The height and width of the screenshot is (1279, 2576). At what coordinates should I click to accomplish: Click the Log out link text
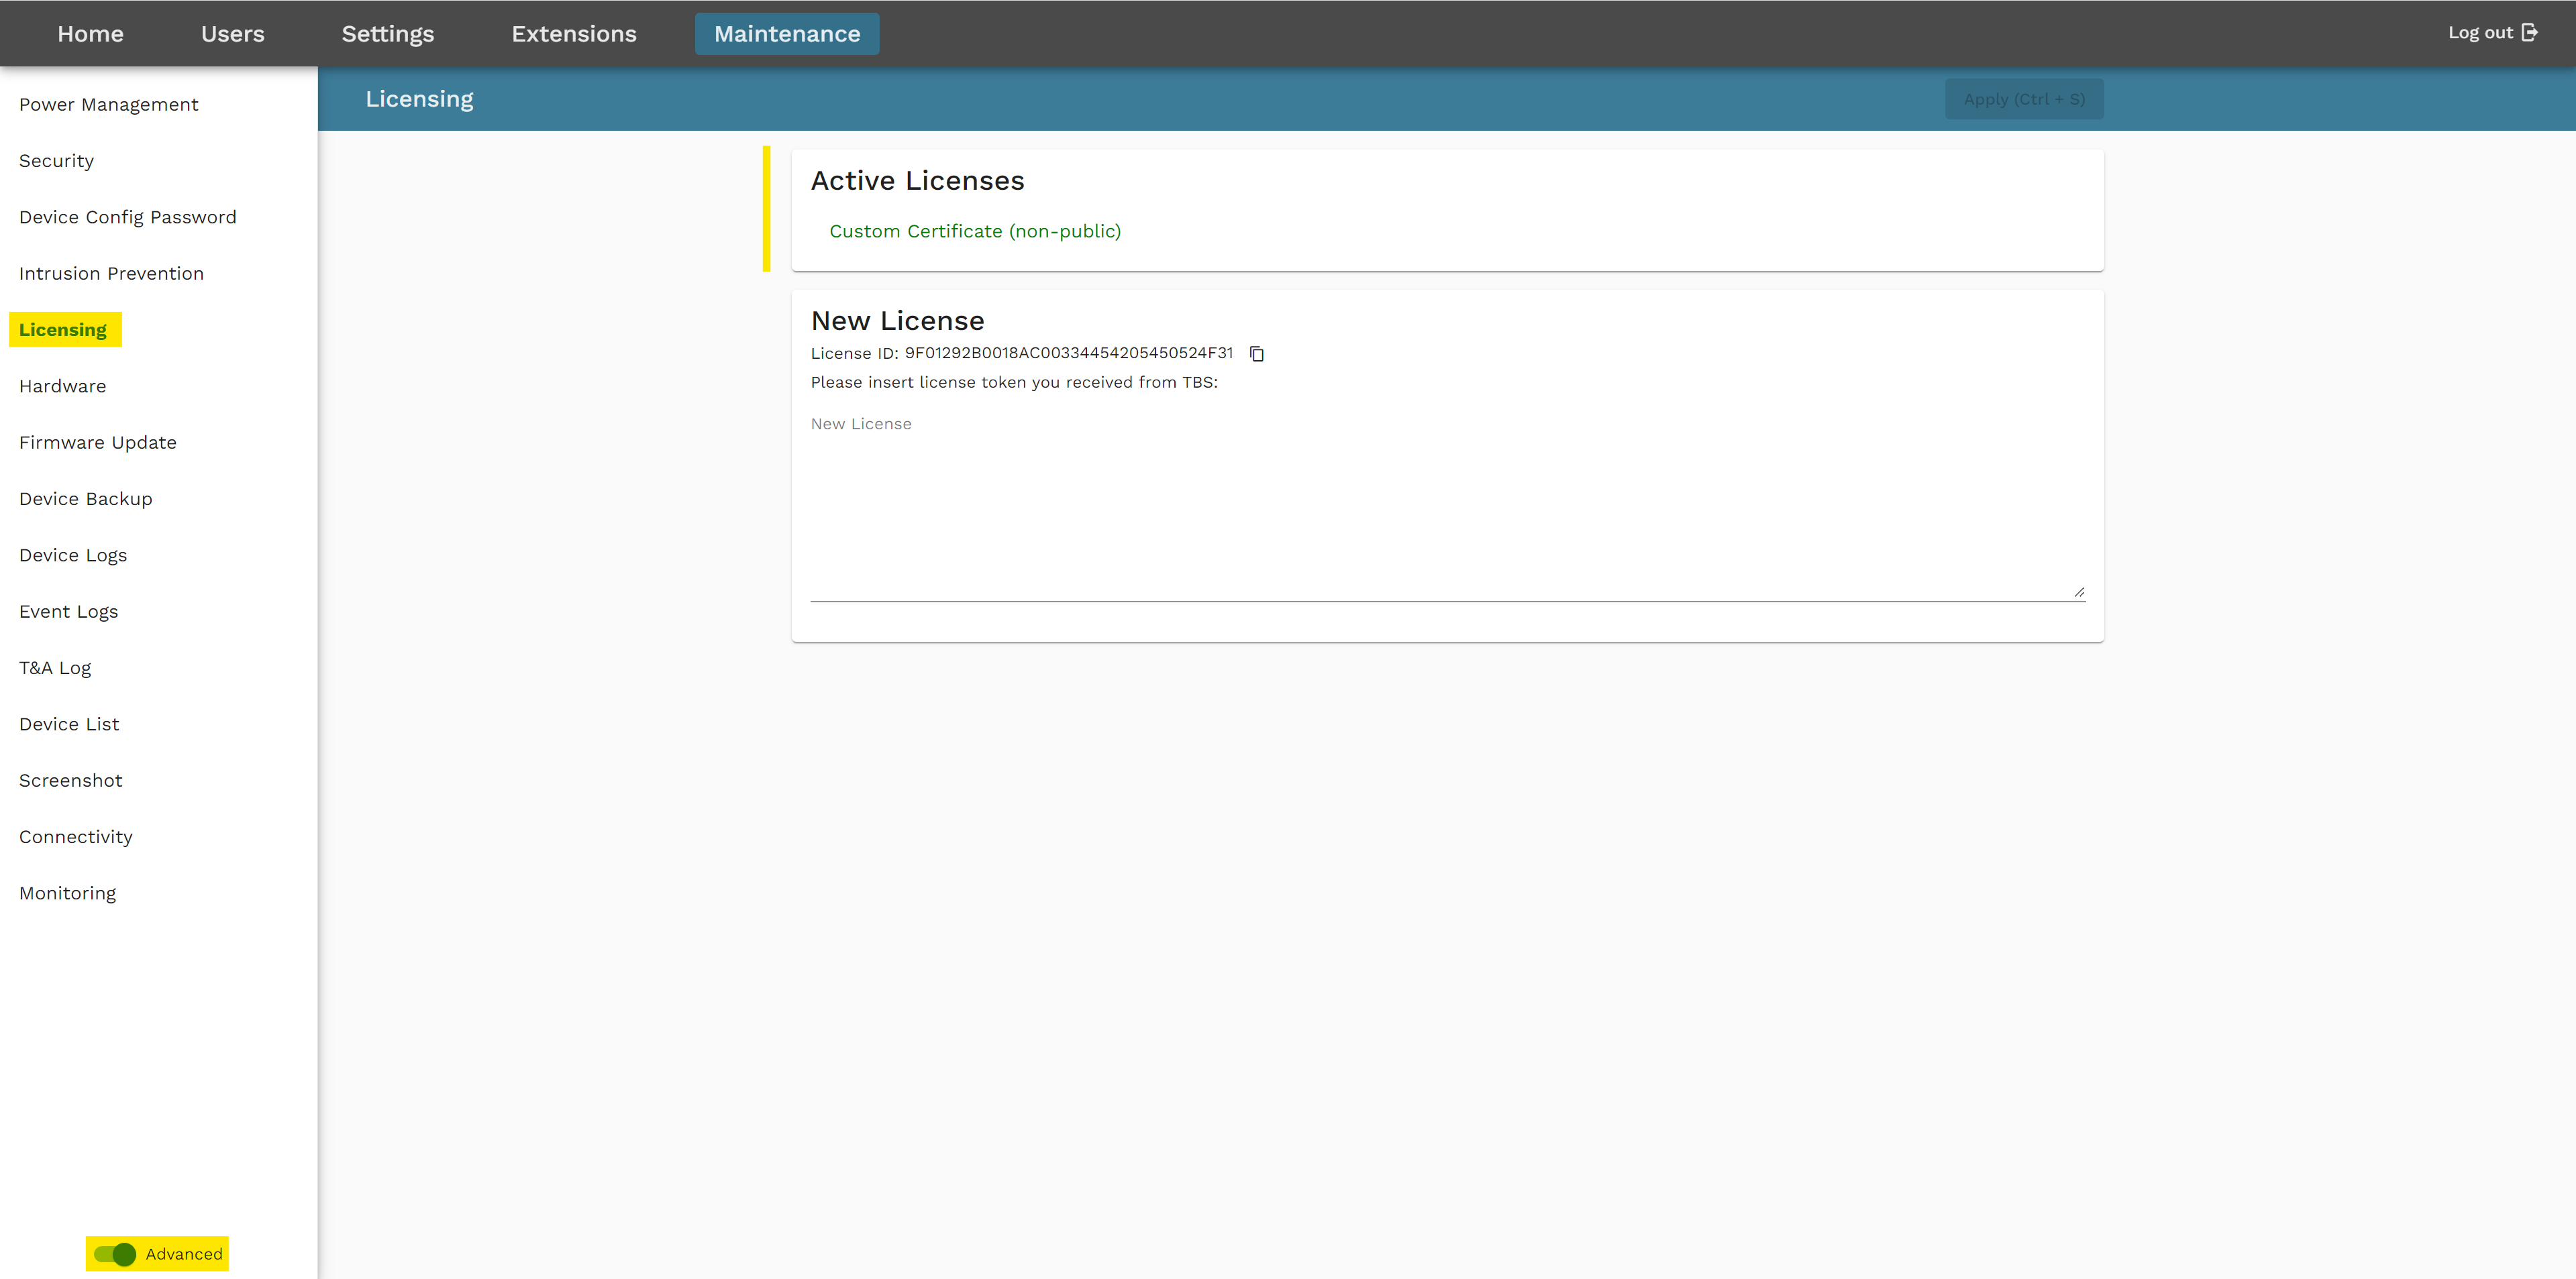tap(2480, 33)
